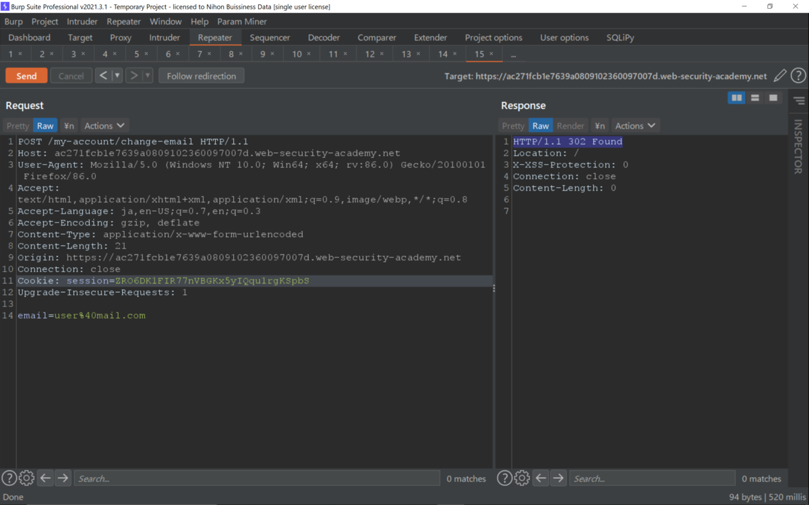Switch response view to Pretty

pos(513,126)
